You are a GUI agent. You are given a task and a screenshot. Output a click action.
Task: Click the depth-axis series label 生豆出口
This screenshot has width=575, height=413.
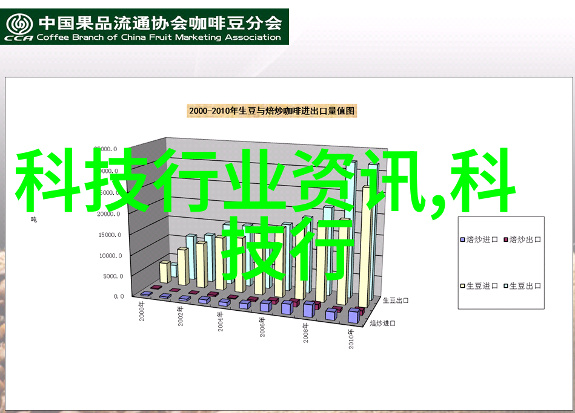pos(396,301)
